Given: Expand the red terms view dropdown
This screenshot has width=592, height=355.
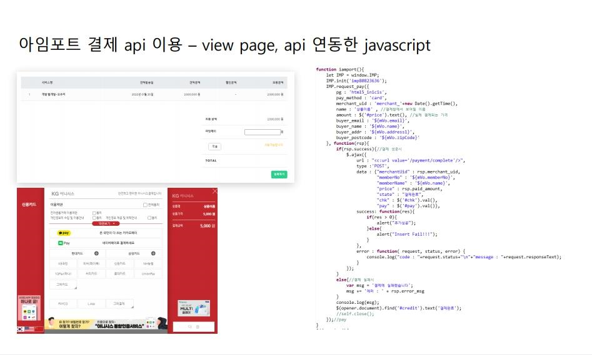Looking at the screenshot, I should click(105, 223).
